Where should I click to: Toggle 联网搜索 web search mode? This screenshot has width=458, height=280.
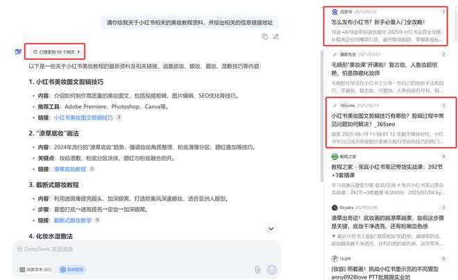(72, 270)
